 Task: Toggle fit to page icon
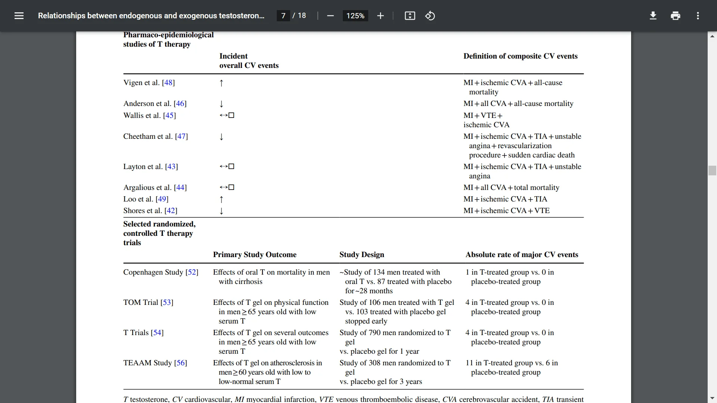[410, 16]
